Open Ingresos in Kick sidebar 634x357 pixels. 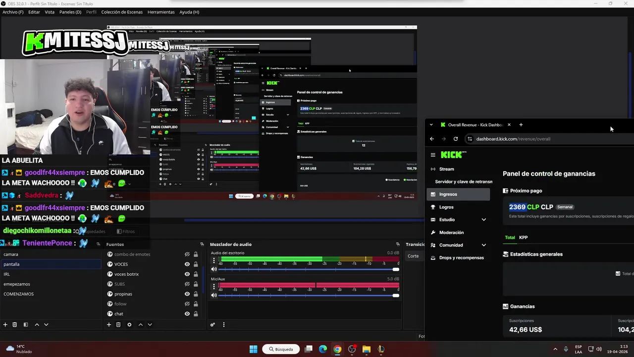coord(458,194)
